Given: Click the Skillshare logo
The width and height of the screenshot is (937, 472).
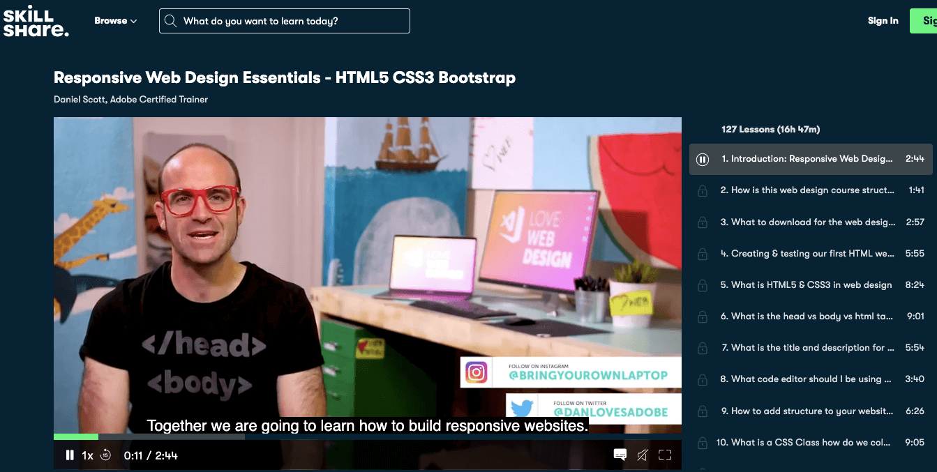Looking at the screenshot, I should pyautogui.click(x=36, y=21).
